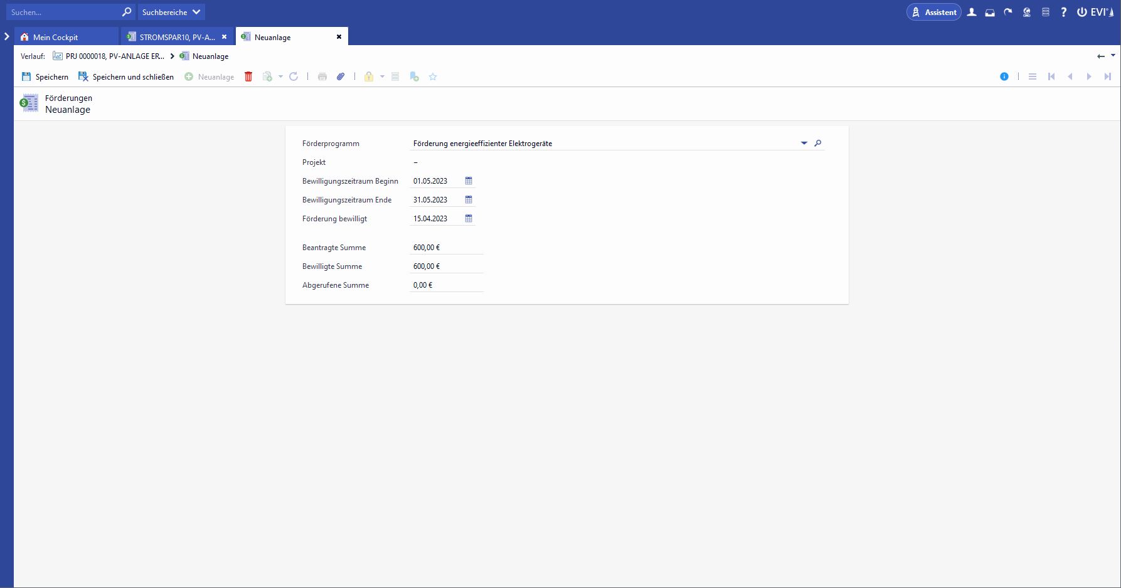Click the favorite star icon in toolbar
1121x588 pixels.
pyautogui.click(x=433, y=76)
